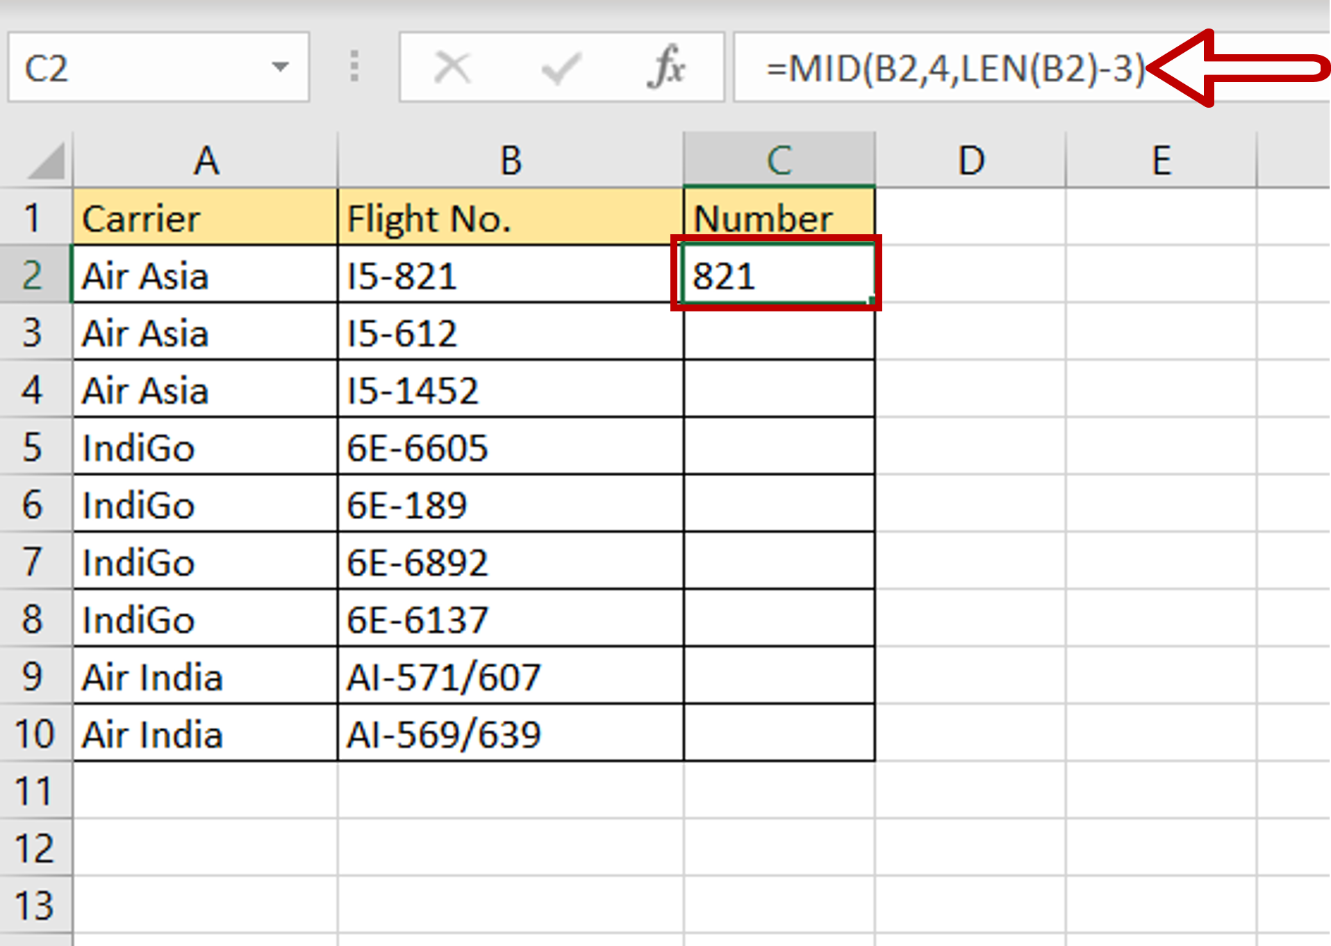
Task: Select empty cell C3 under Number
Action: click(x=779, y=332)
